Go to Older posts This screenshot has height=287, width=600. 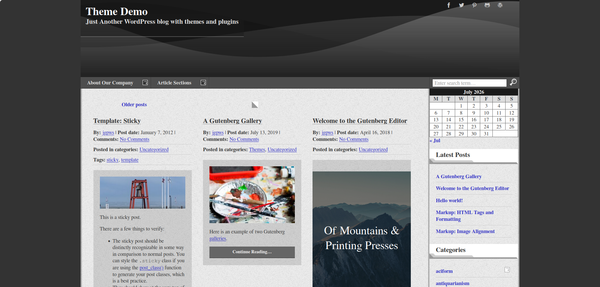click(134, 105)
